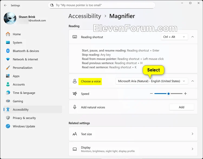Open the Ctrl + Alt reading shortcut dropdown
This screenshot has width=203, height=159.
pos(174,37)
